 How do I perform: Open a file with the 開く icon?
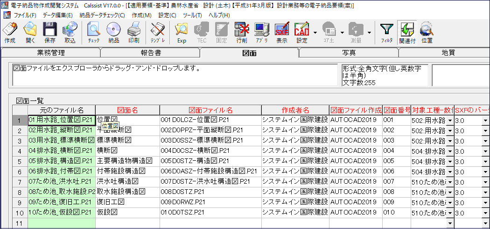(30, 33)
